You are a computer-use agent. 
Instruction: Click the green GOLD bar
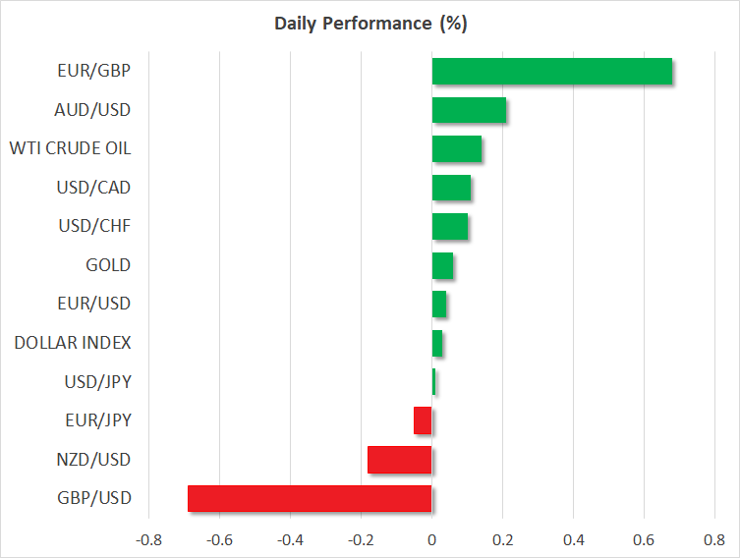tap(442, 265)
